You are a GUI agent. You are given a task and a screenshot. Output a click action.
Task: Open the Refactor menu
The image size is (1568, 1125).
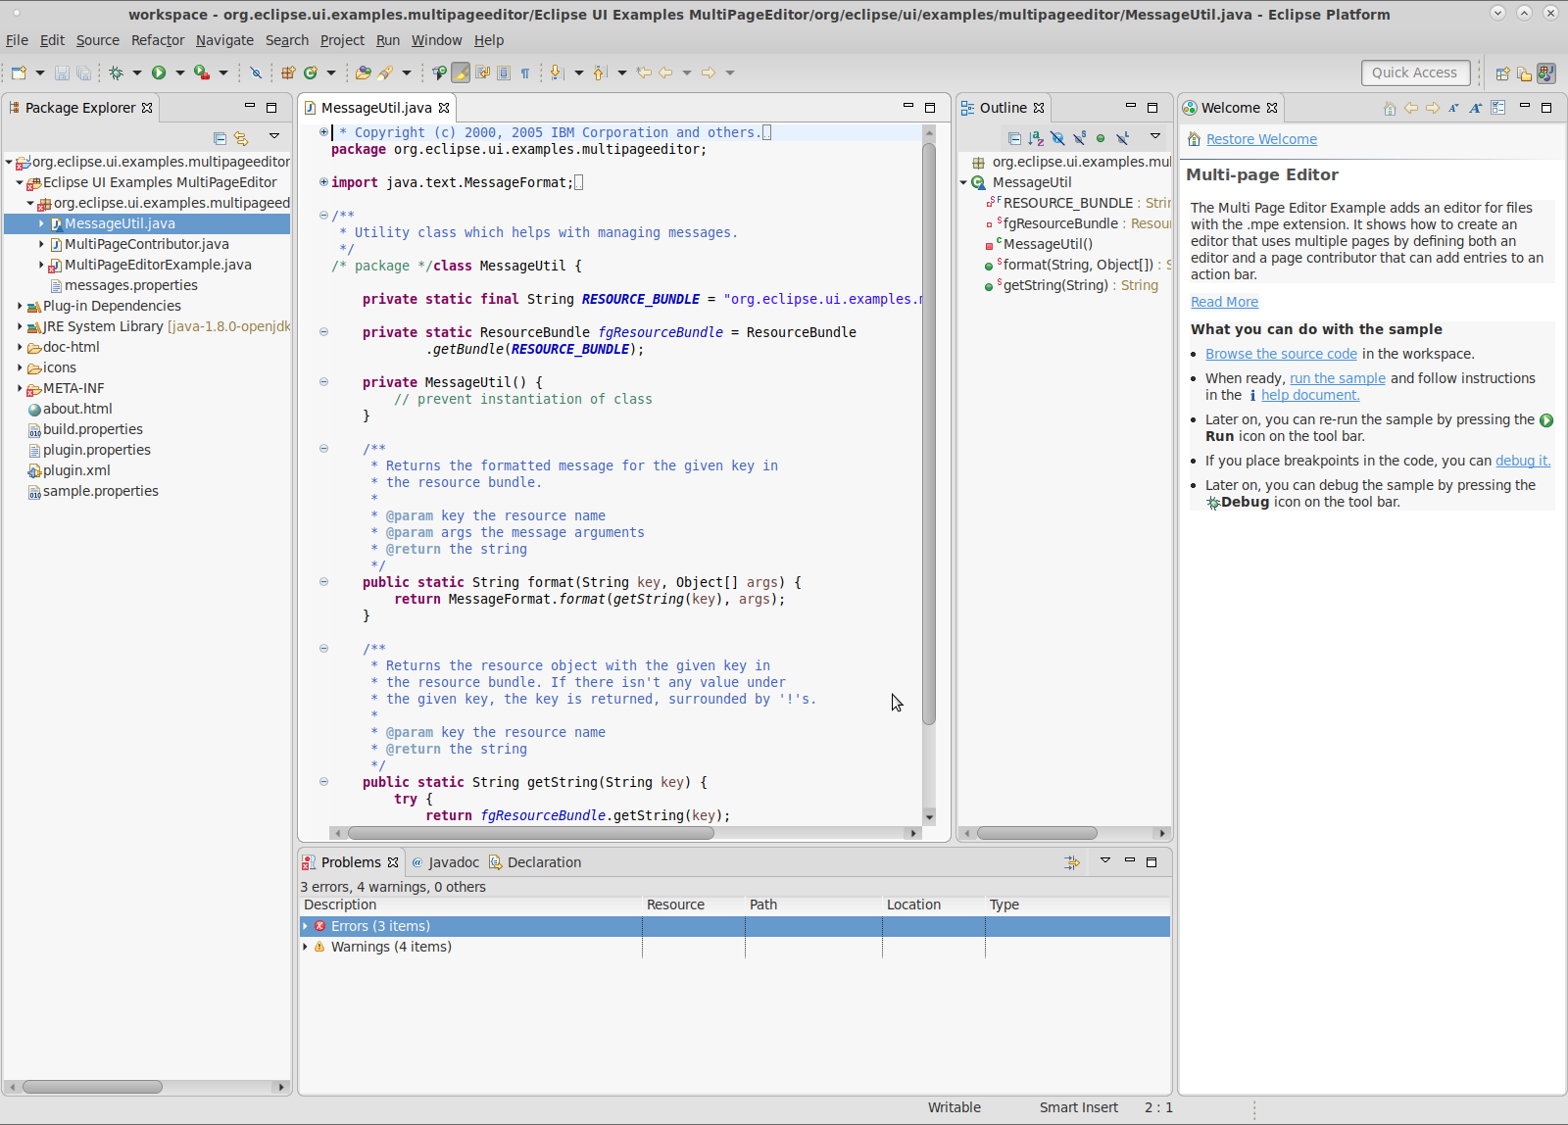point(158,40)
